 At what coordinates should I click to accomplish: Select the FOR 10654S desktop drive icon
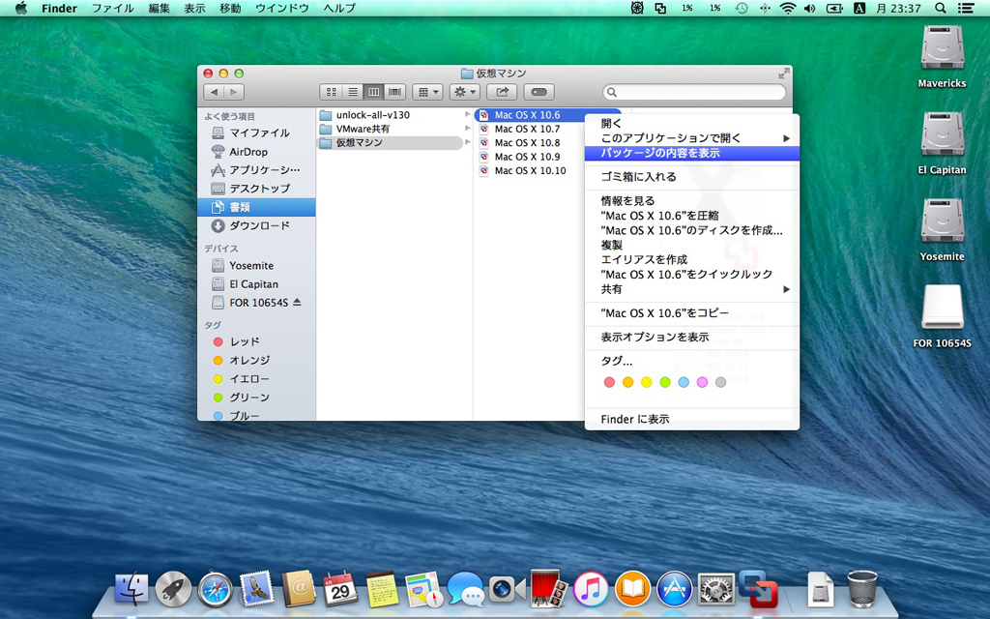click(x=942, y=309)
